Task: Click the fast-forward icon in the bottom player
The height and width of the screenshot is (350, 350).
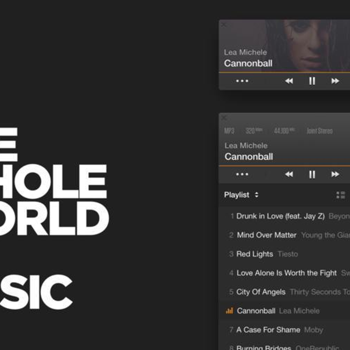Action: click(336, 174)
